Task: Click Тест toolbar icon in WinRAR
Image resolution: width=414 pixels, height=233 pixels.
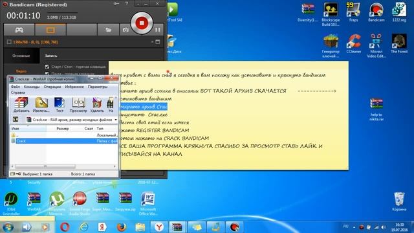Action: coord(60,105)
